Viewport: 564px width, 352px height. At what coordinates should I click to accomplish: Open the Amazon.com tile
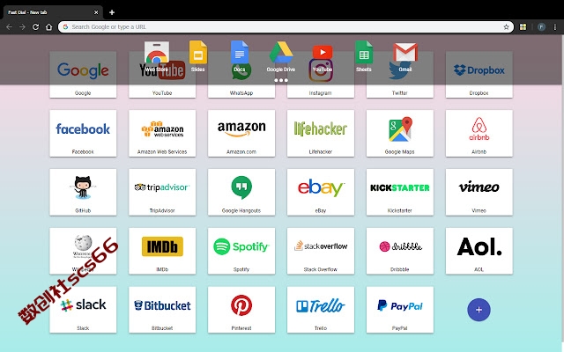pyautogui.click(x=241, y=133)
